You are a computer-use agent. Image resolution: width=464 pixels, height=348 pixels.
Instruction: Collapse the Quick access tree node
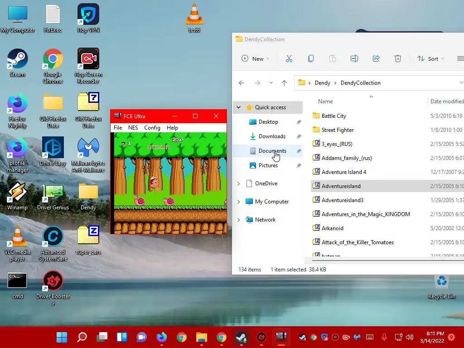238,107
